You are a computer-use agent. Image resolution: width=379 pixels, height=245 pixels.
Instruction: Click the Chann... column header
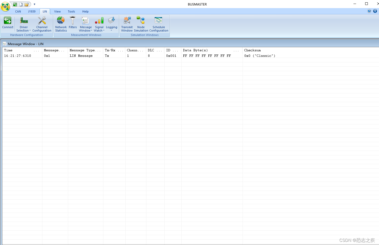136,50
